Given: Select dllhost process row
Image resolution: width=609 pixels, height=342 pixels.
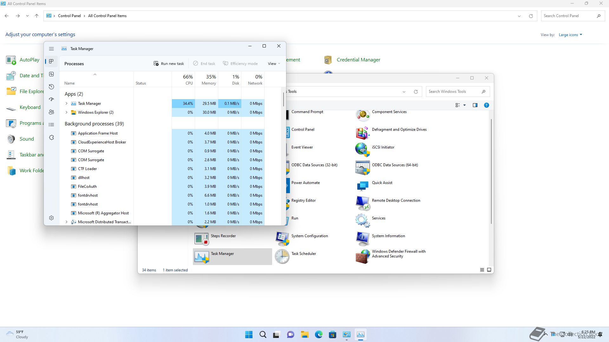Looking at the screenshot, I should point(162,178).
